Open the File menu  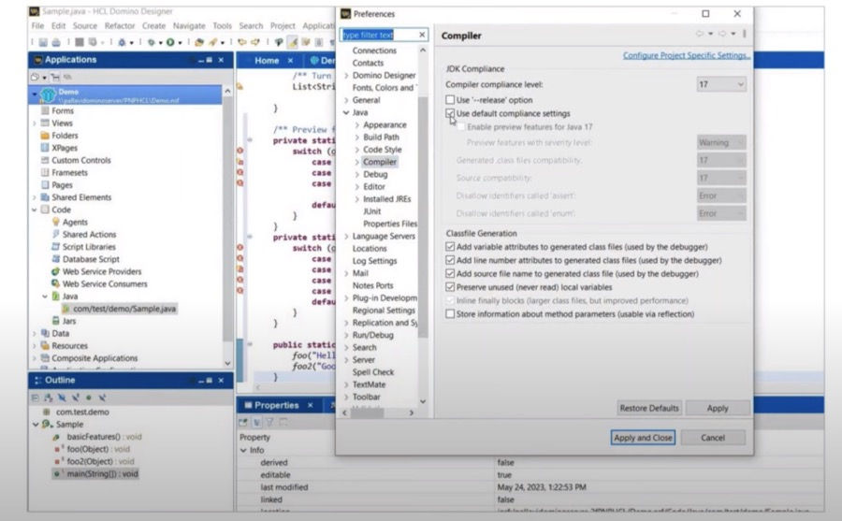pyautogui.click(x=37, y=26)
